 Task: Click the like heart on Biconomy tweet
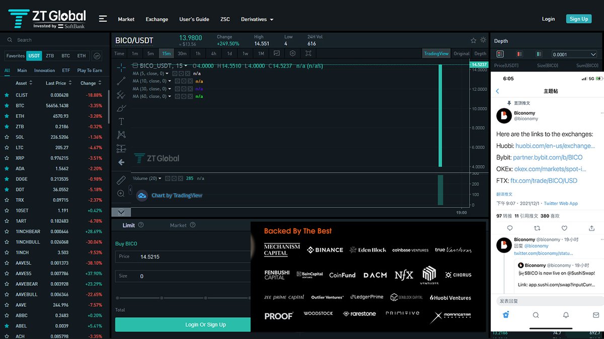pyautogui.click(x=564, y=228)
